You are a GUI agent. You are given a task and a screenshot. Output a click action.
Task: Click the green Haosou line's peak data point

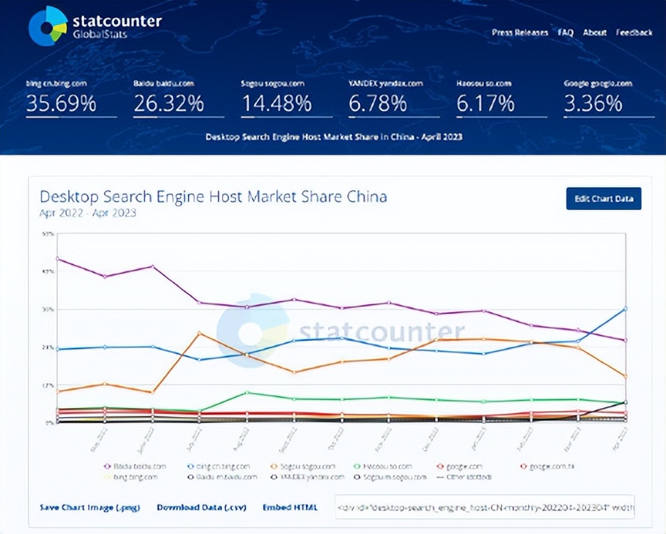(247, 392)
